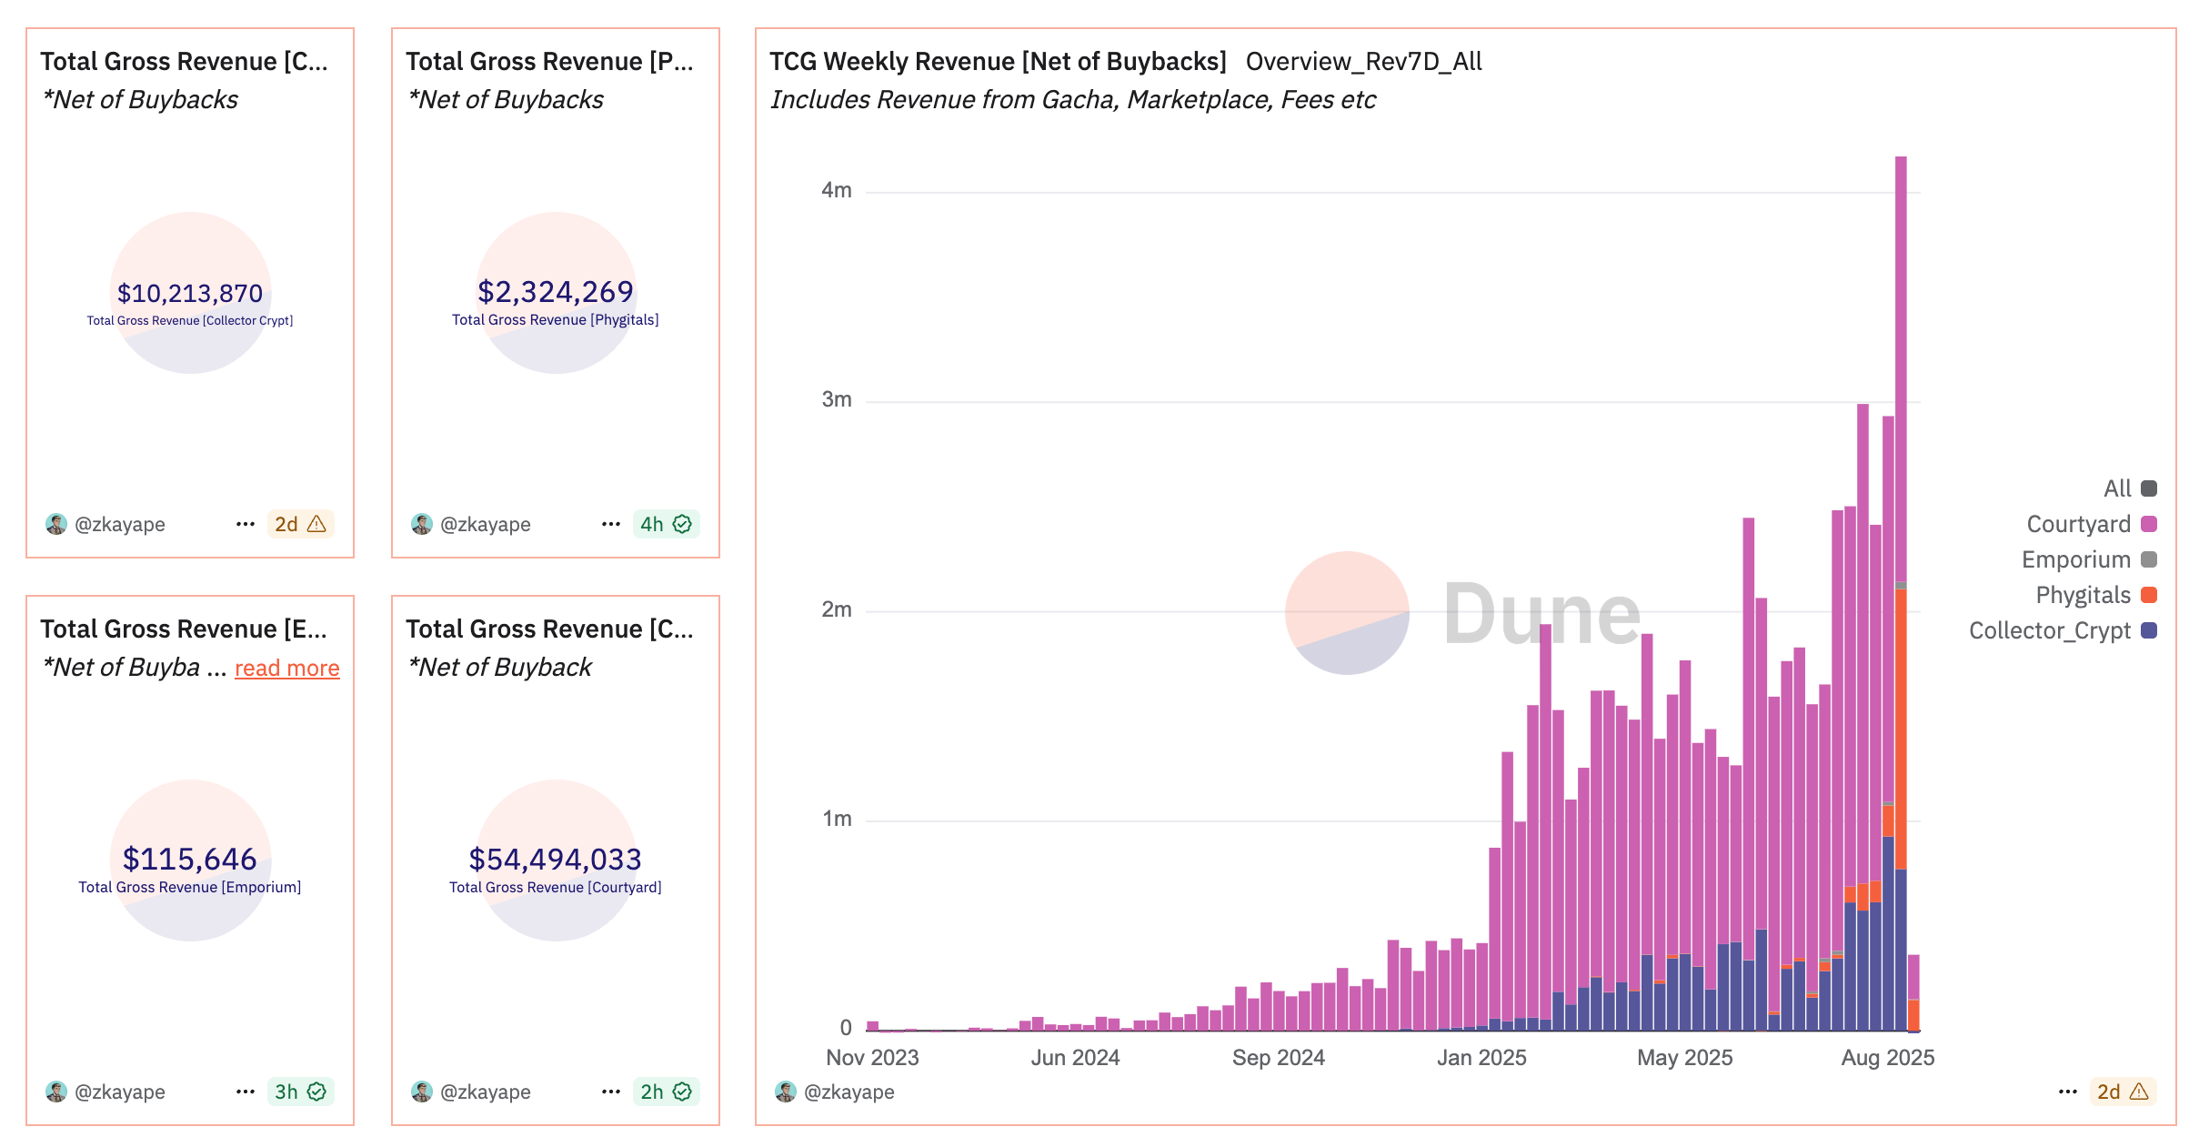
Task: Open three-dot menu on weekly revenue chart
Action: click(2067, 1092)
